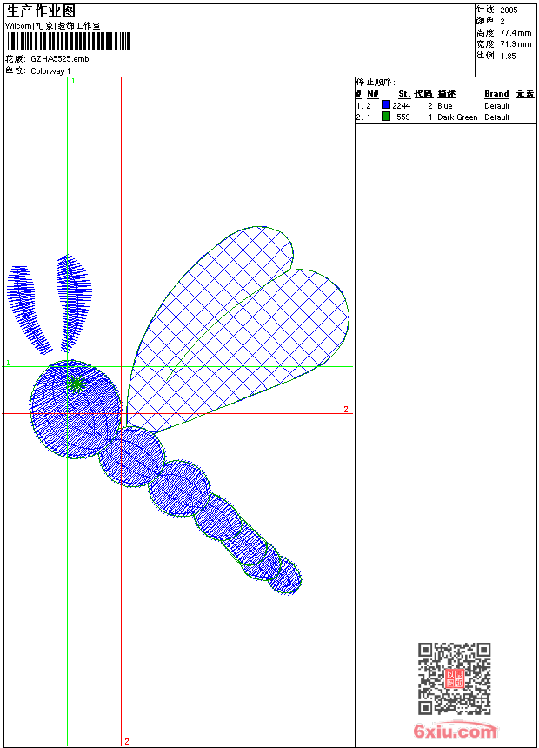Click the green star-shaped eye on the head

(76, 383)
